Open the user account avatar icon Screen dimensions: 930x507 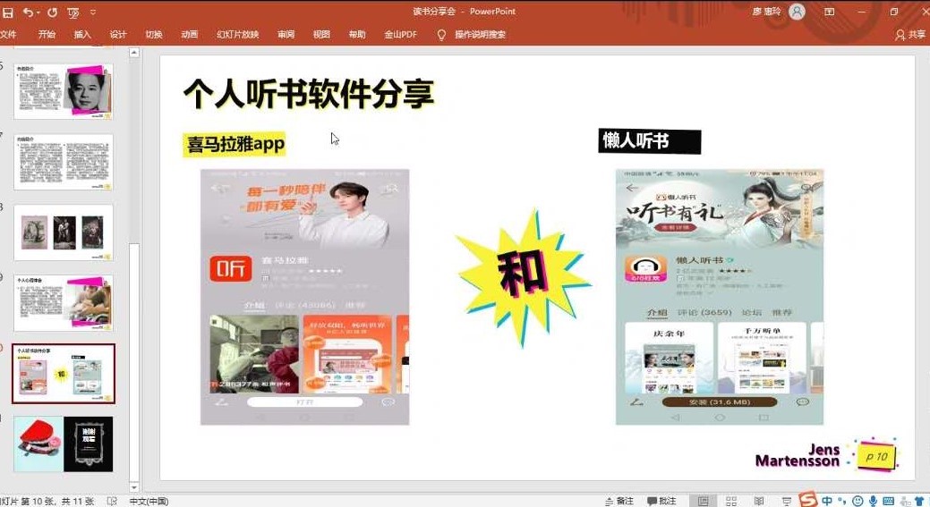[798, 12]
